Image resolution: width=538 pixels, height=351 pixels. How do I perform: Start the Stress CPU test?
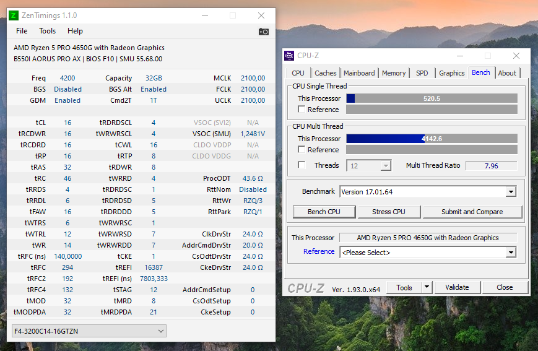click(389, 212)
